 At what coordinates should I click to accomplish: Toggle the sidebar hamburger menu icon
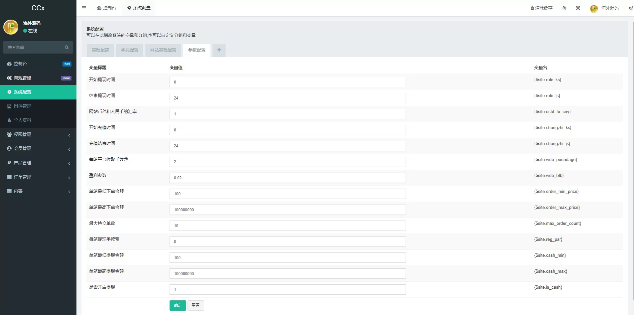(x=84, y=8)
